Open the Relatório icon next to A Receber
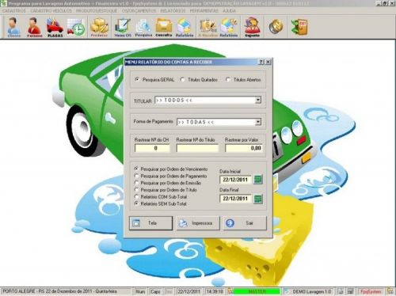 [x=229, y=27]
